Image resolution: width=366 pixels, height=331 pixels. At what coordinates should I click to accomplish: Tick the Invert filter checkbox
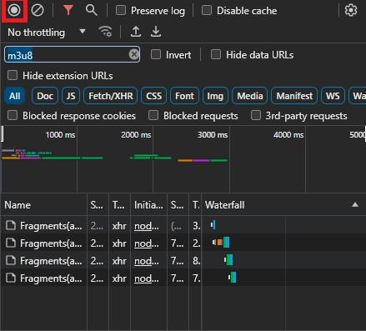point(156,54)
